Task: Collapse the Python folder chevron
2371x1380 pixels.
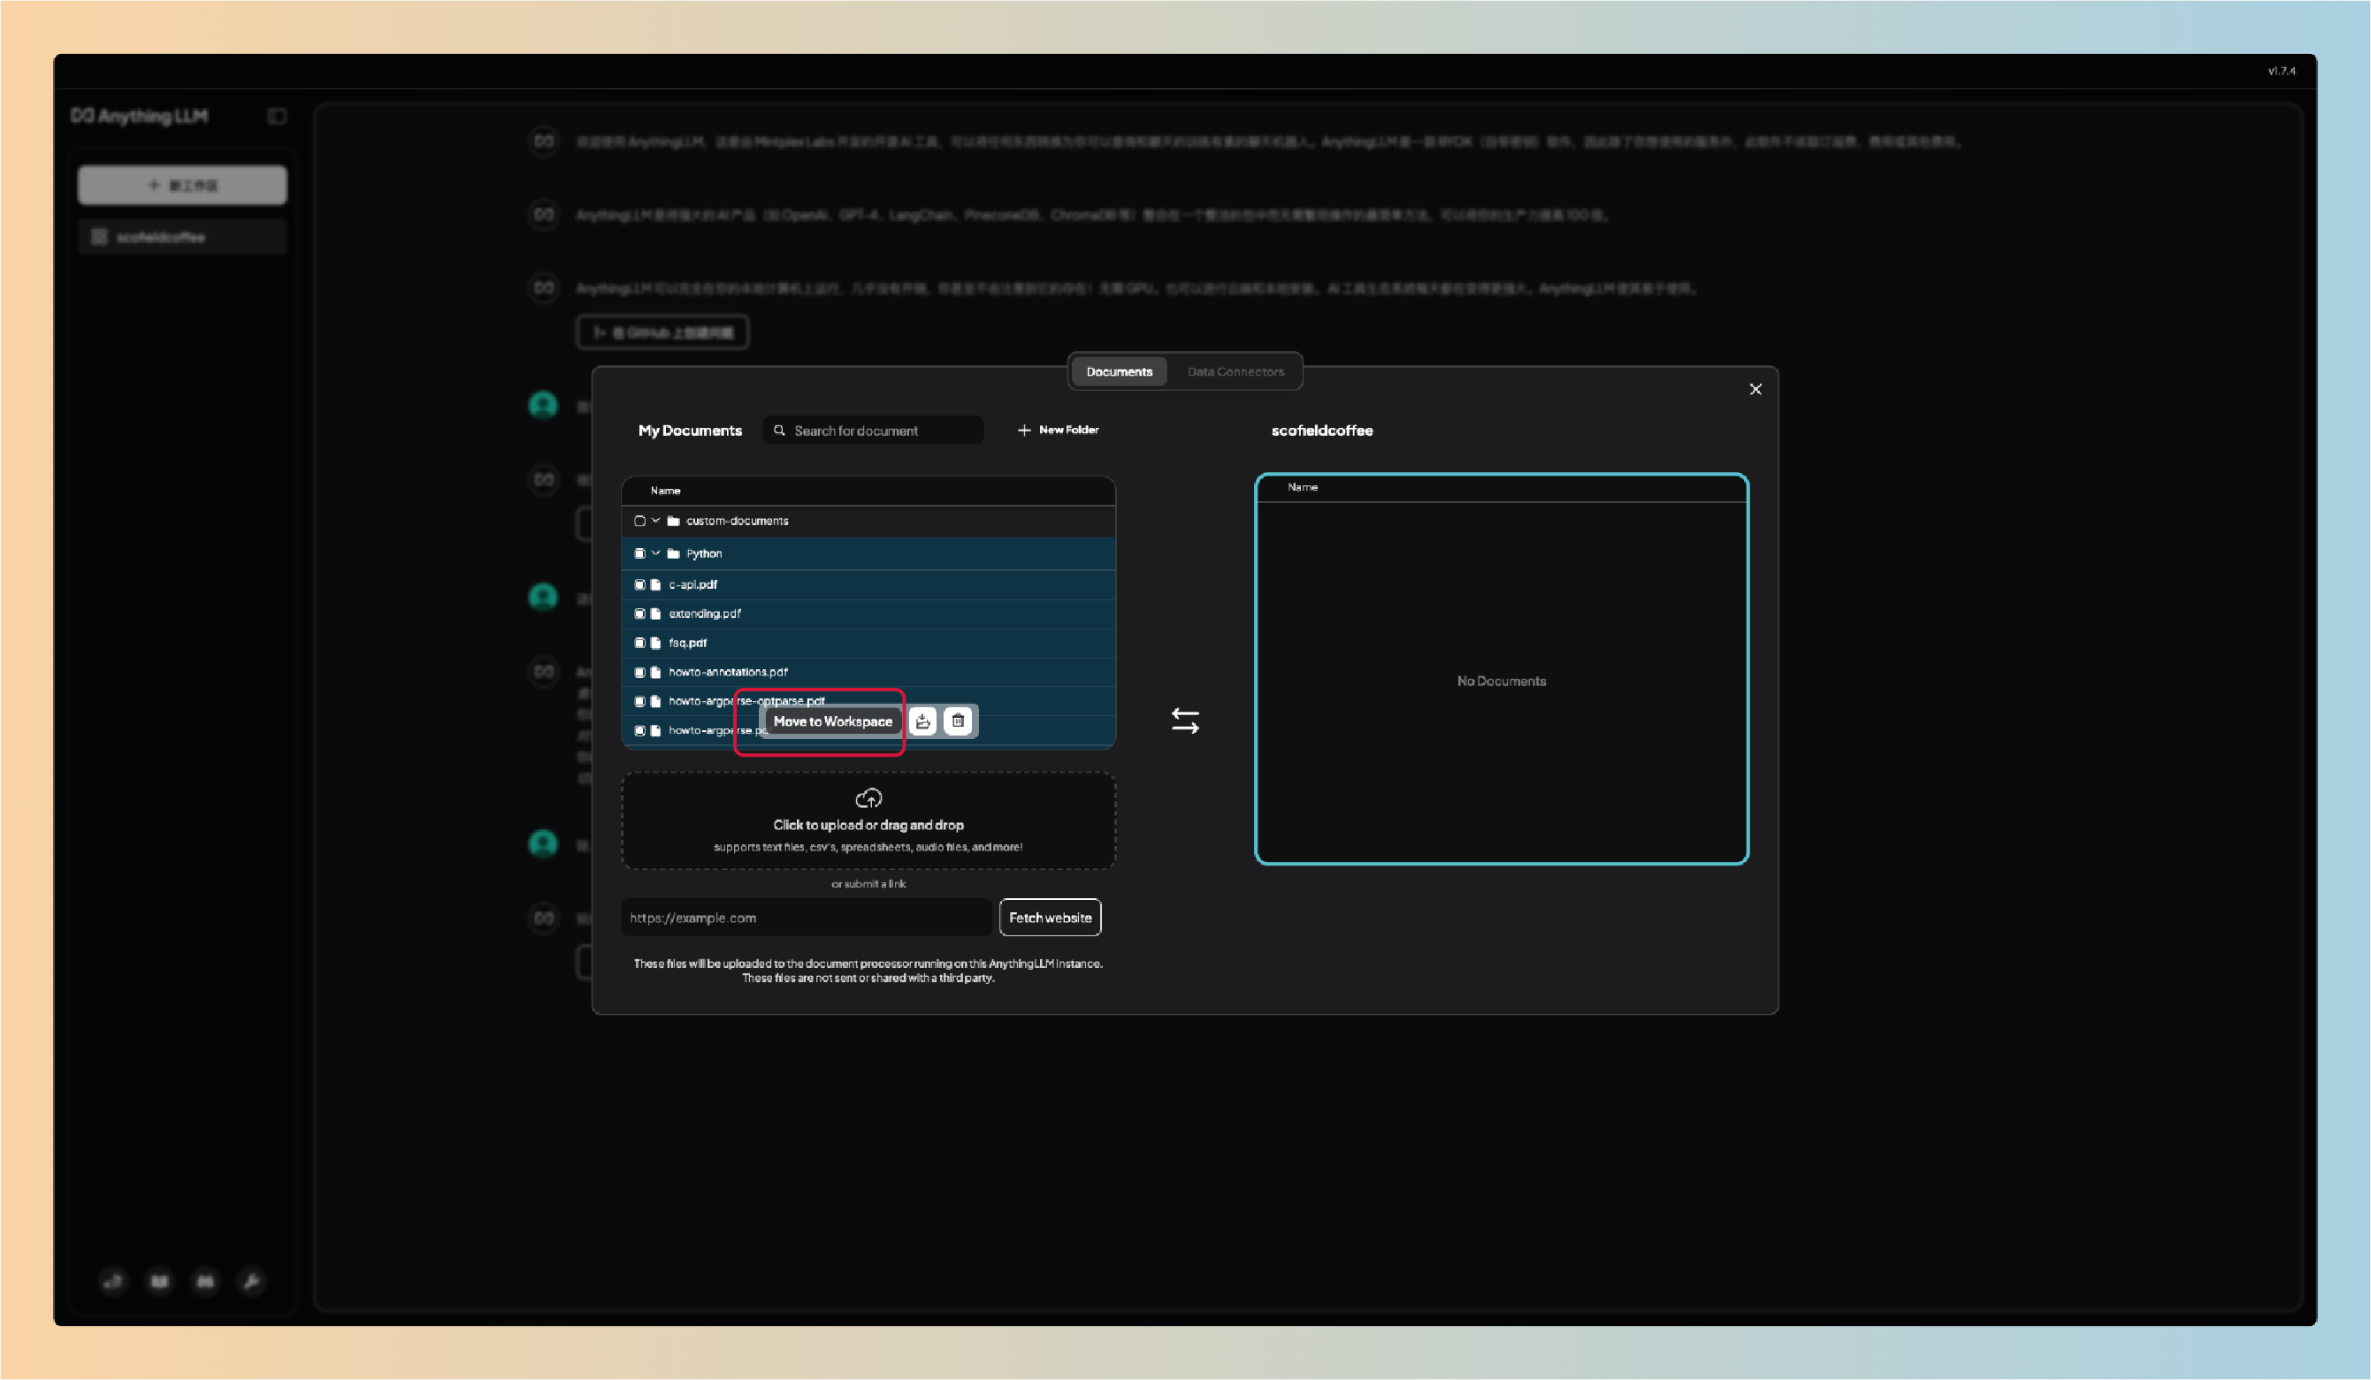Action: (x=656, y=553)
